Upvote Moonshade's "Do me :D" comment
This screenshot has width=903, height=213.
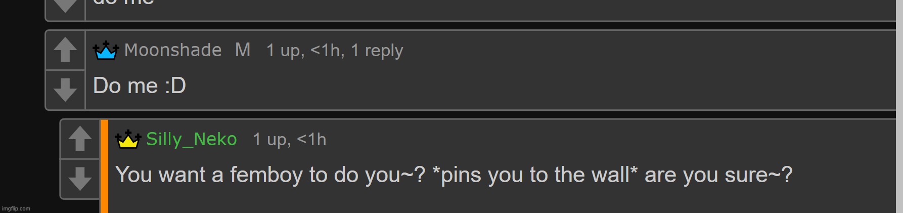65,50
